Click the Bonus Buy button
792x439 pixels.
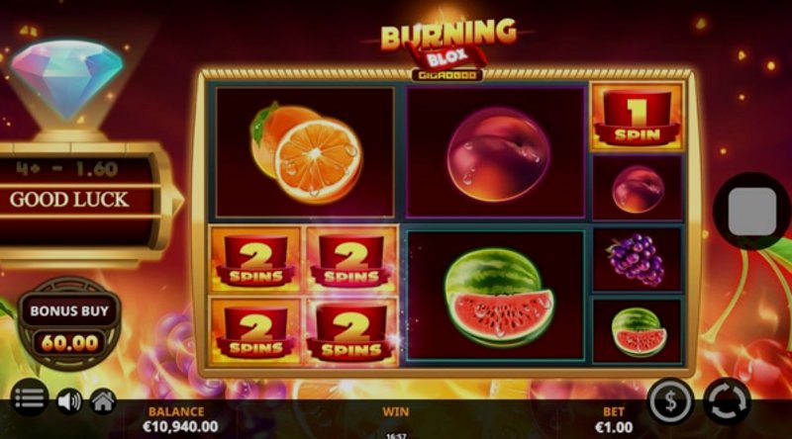coord(69,310)
